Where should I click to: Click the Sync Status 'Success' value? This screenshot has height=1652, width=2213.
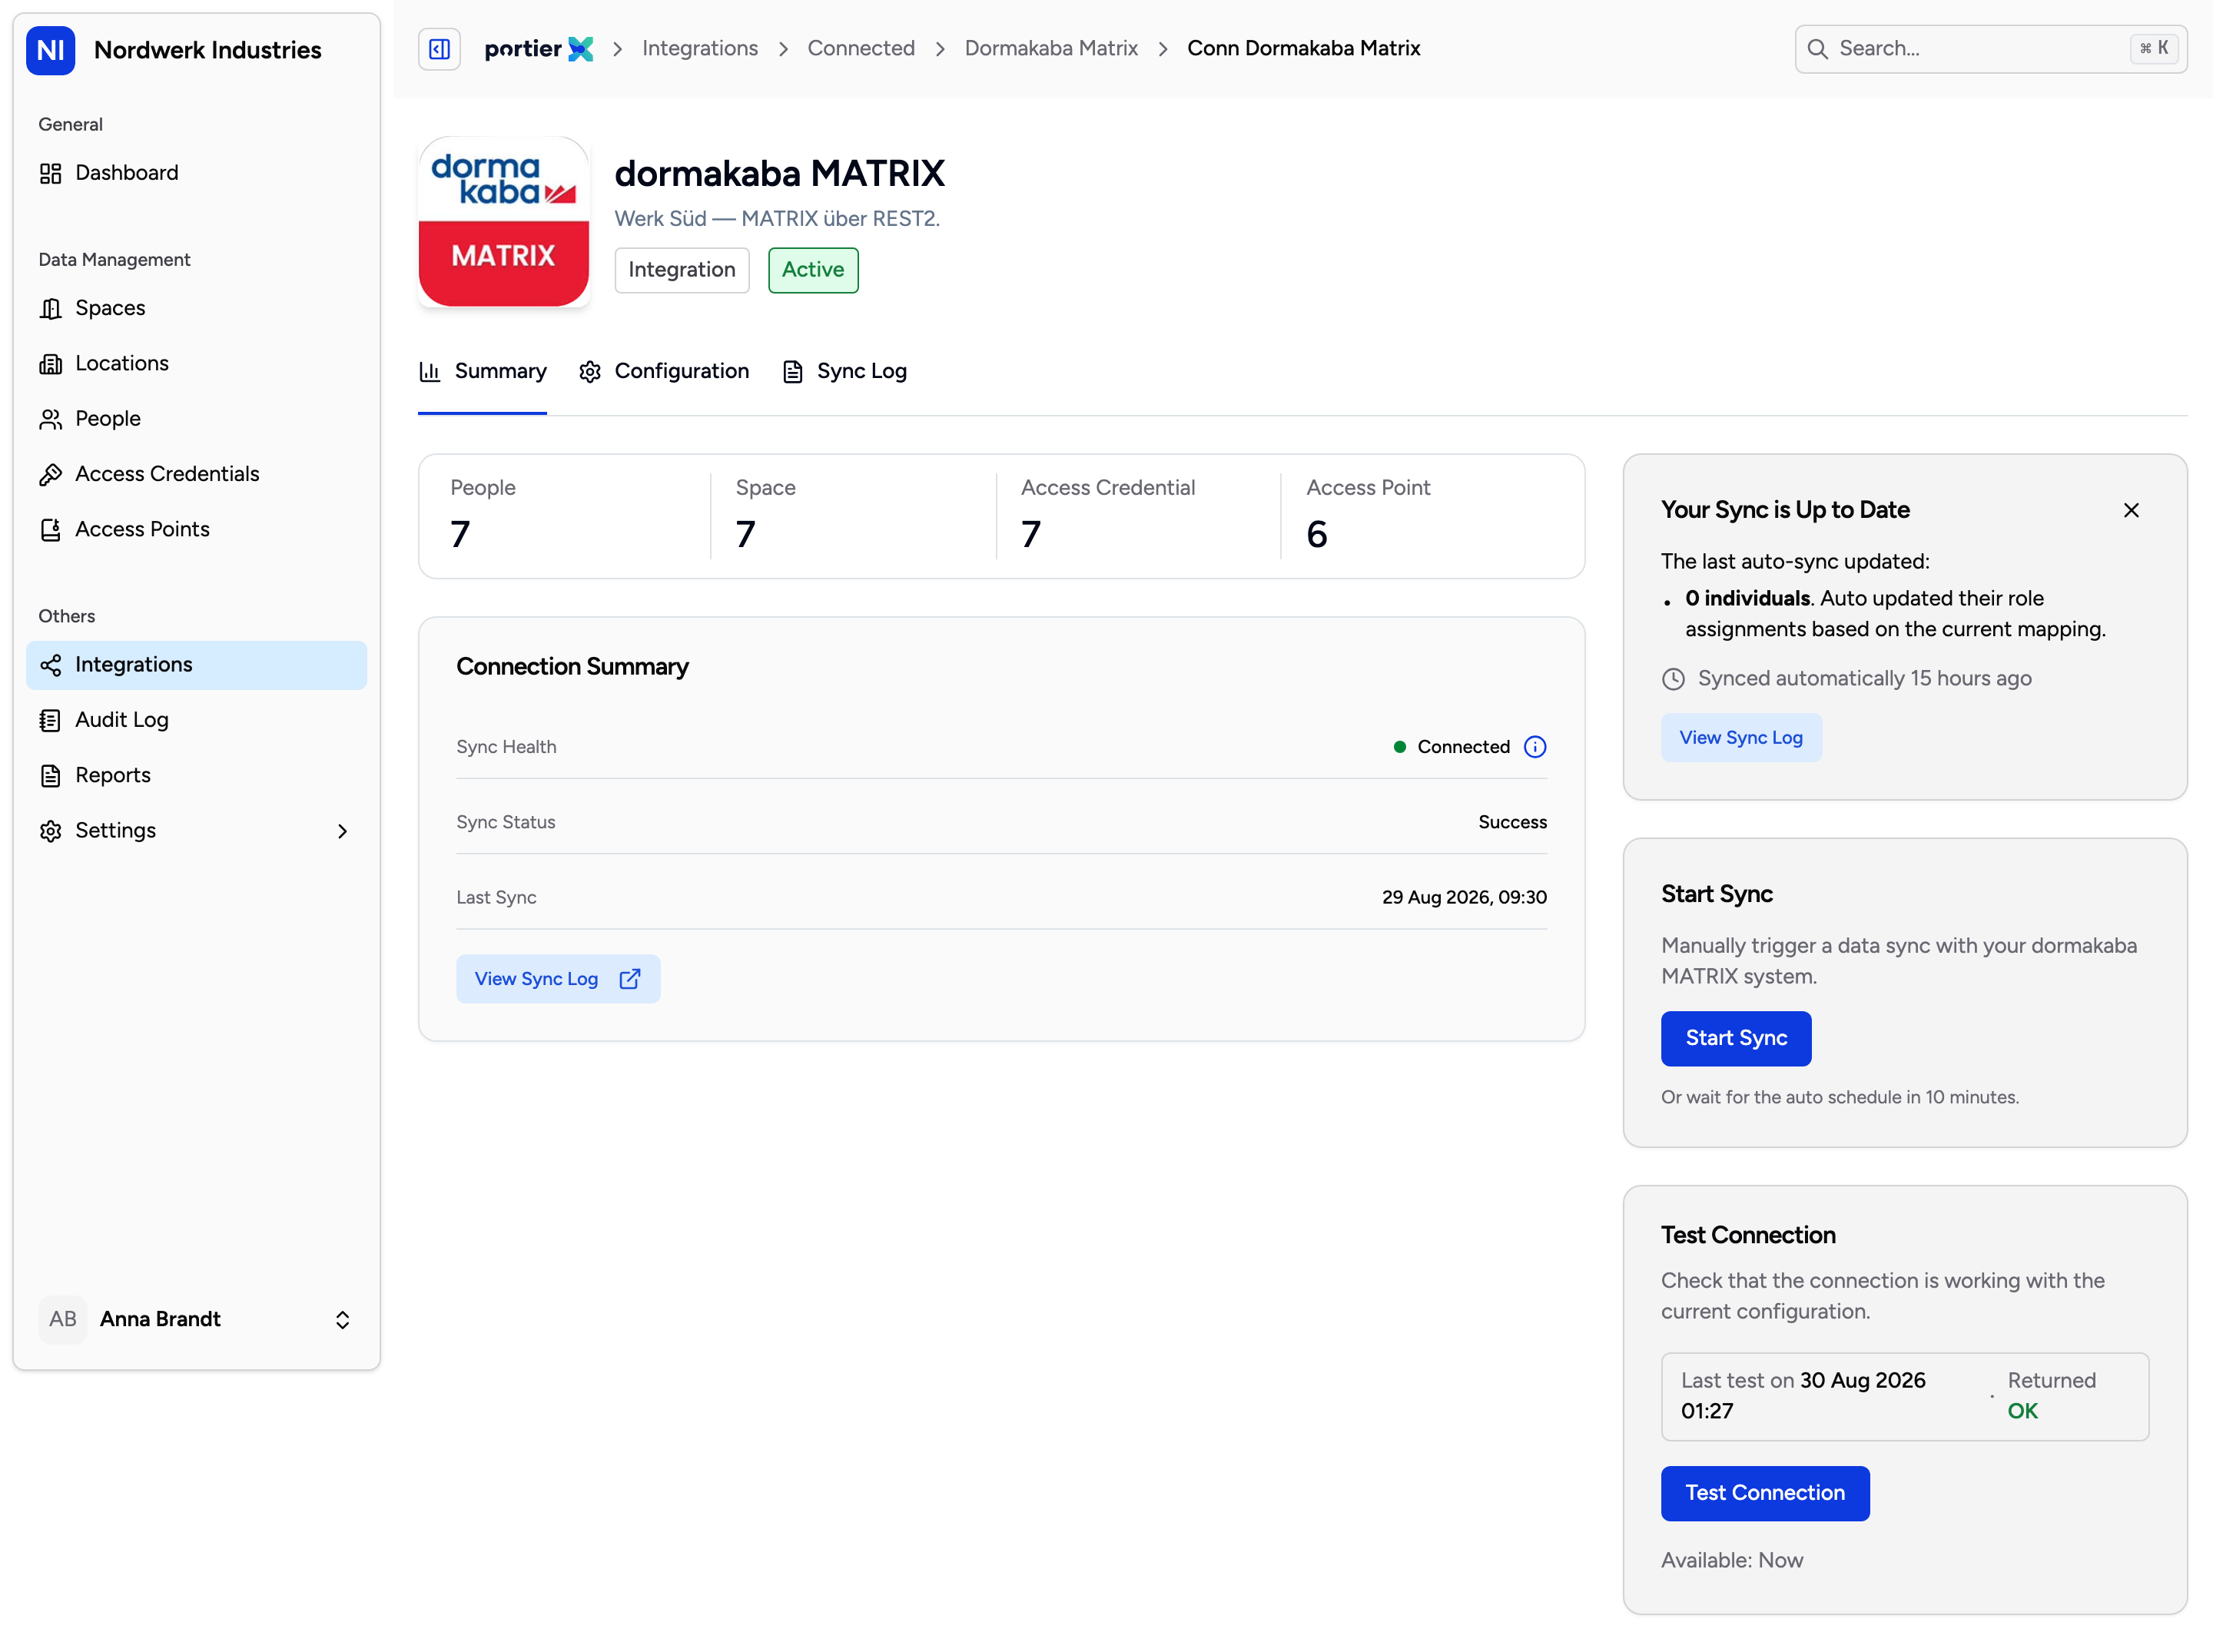point(1512,823)
